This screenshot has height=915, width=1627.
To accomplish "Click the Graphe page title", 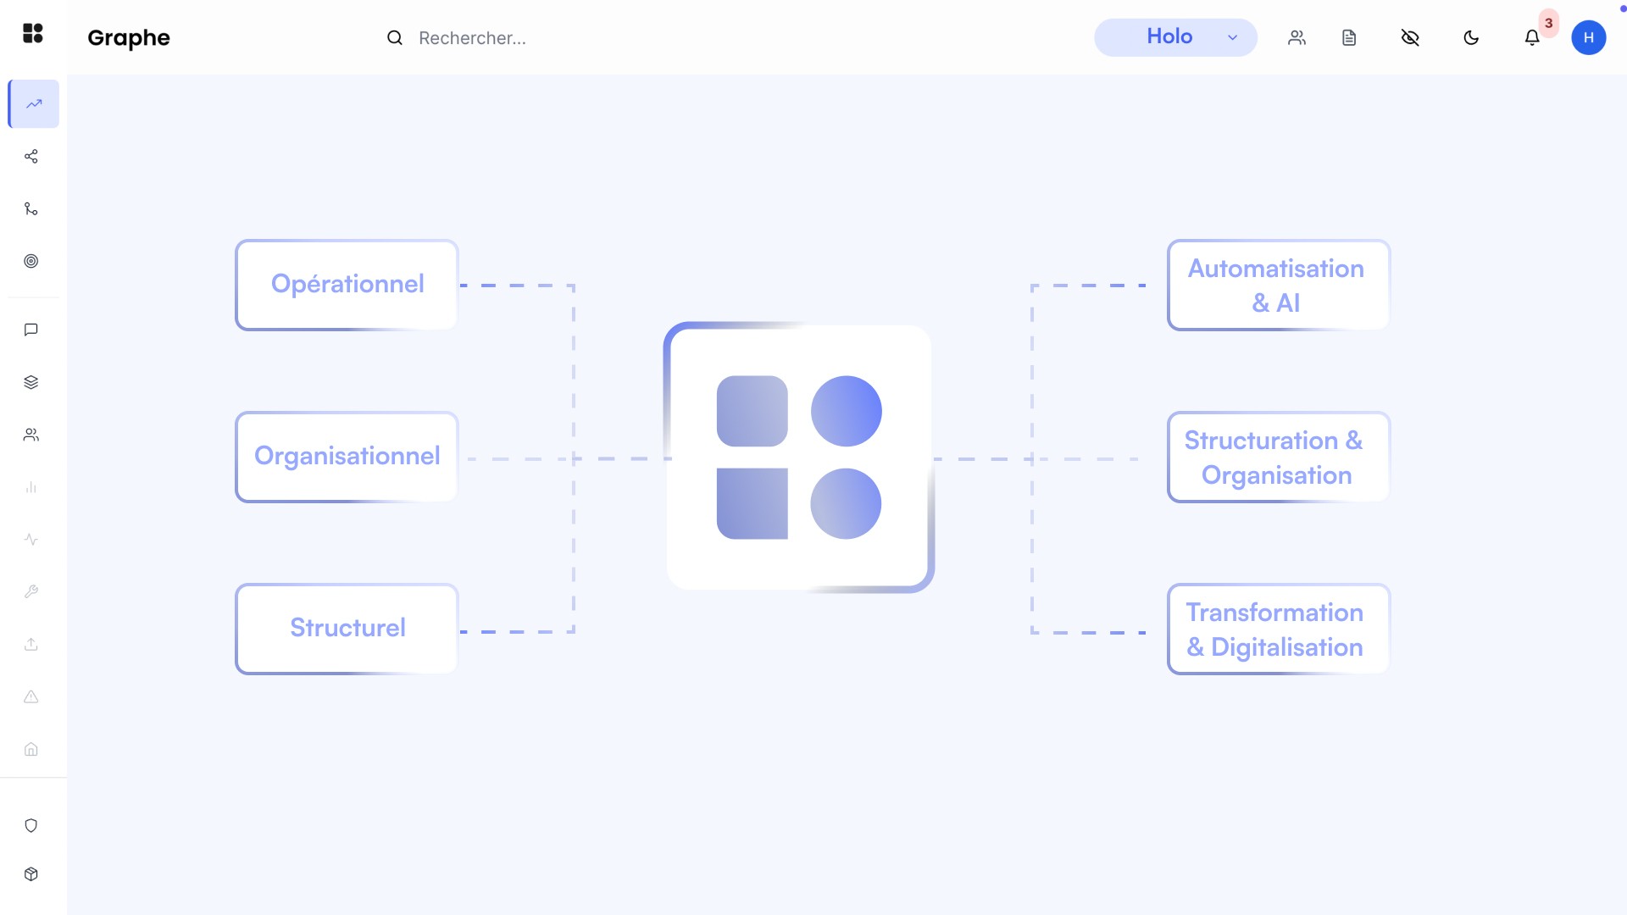I will 129,38.
